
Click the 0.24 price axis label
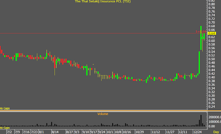click(x=212, y=106)
